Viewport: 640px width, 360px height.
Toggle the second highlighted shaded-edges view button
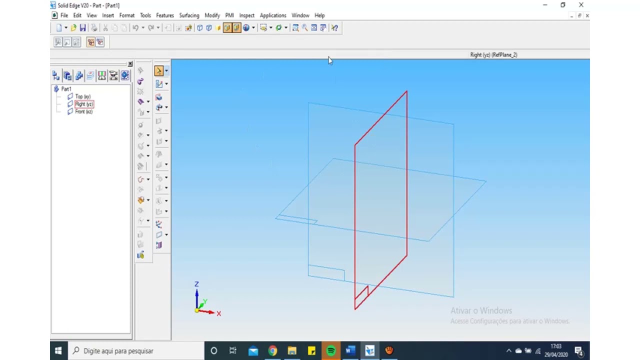(236, 28)
